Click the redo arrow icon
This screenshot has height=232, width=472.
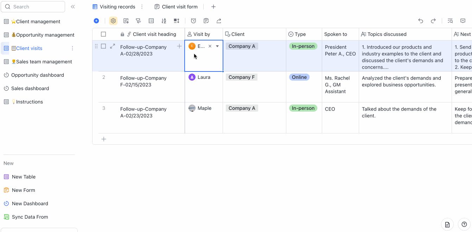[x=433, y=21]
